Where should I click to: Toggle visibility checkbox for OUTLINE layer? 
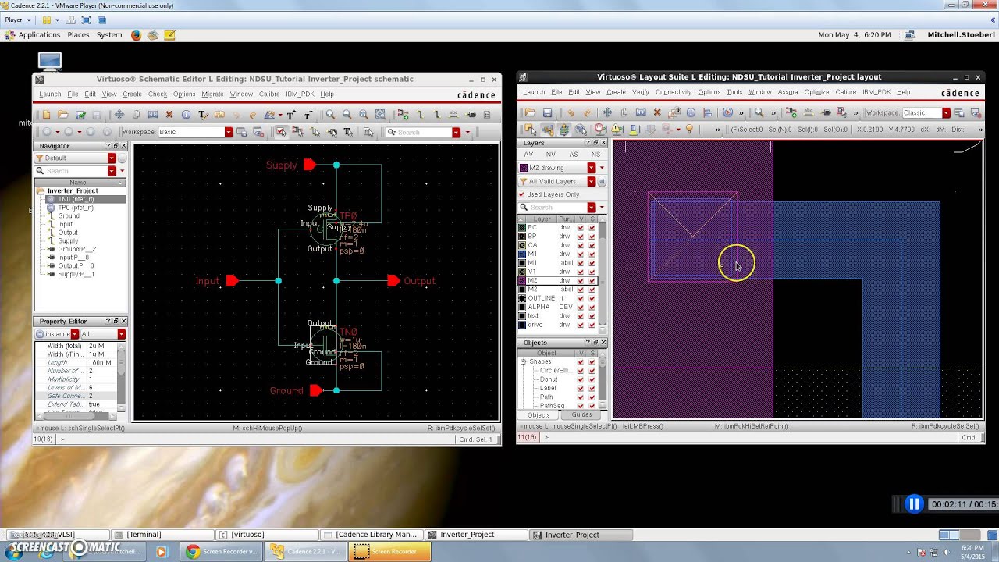pos(581,298)
